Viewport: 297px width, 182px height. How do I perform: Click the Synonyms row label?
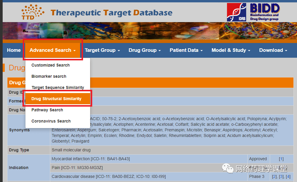click(x=19, y=130)
